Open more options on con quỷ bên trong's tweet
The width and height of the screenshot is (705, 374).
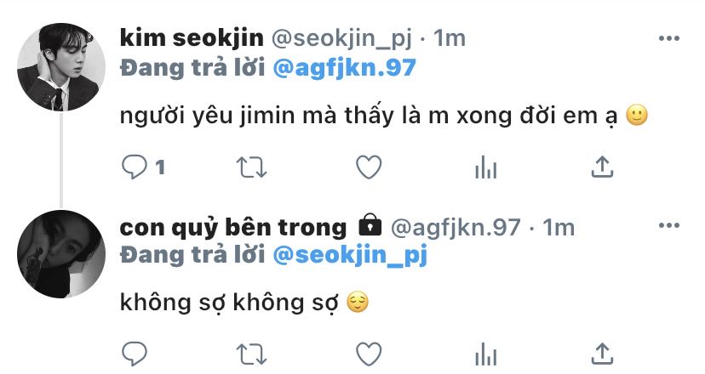pyautogui.click(x=669, y=225)
